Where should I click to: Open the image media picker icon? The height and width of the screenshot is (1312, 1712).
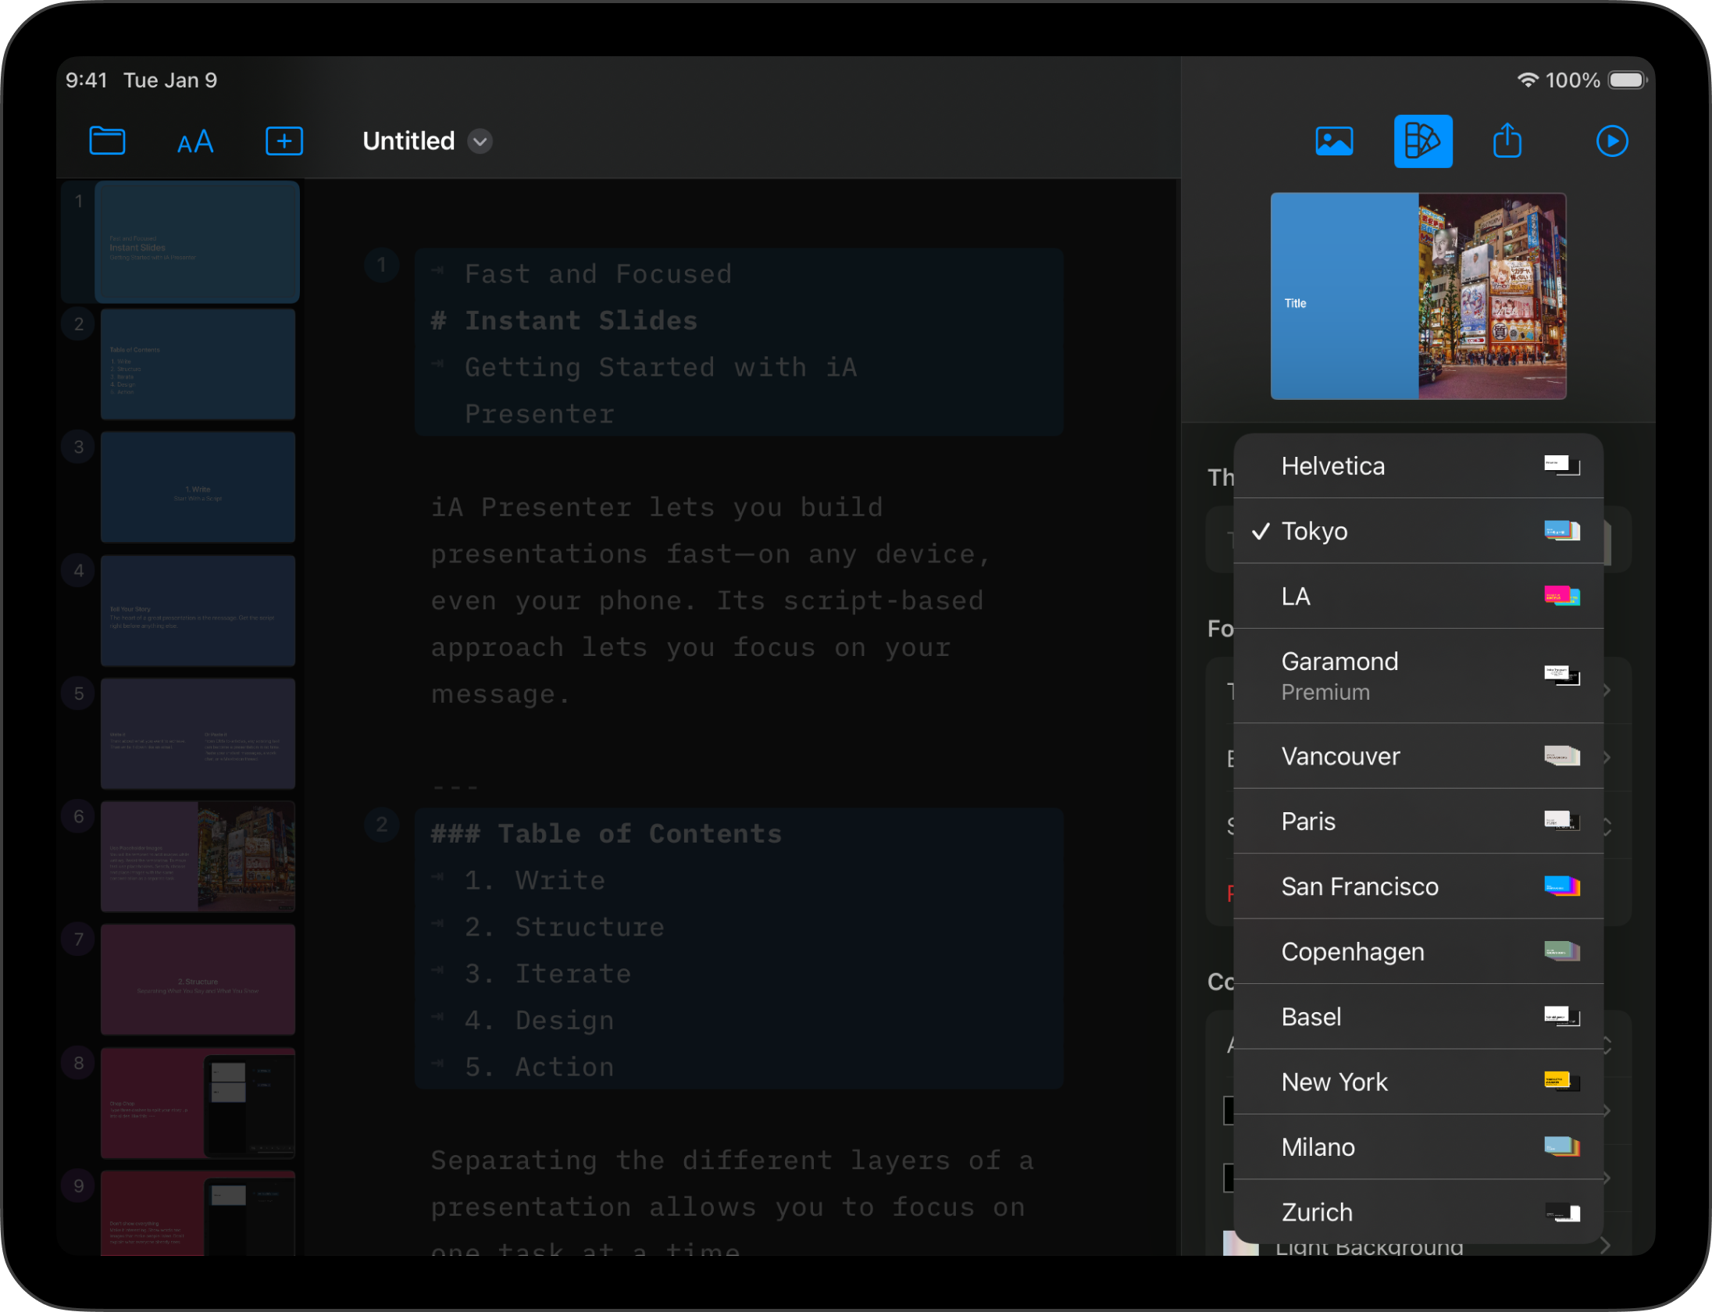[x=1334, y=141]
